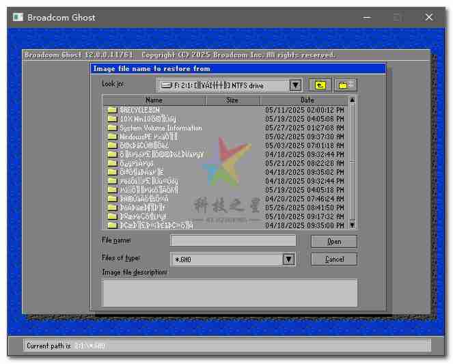This screenshot has height=364, width=453.
Task: Open the Look in drive dropdown arrow
Action: (x=295, y=85)
